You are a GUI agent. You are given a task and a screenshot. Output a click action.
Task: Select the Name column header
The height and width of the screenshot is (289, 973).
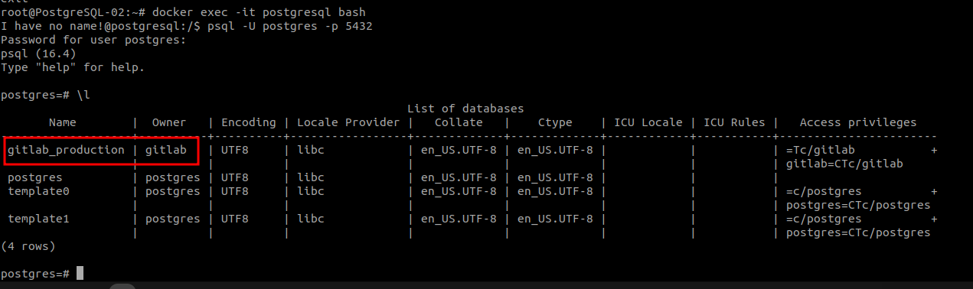point(63,122)
